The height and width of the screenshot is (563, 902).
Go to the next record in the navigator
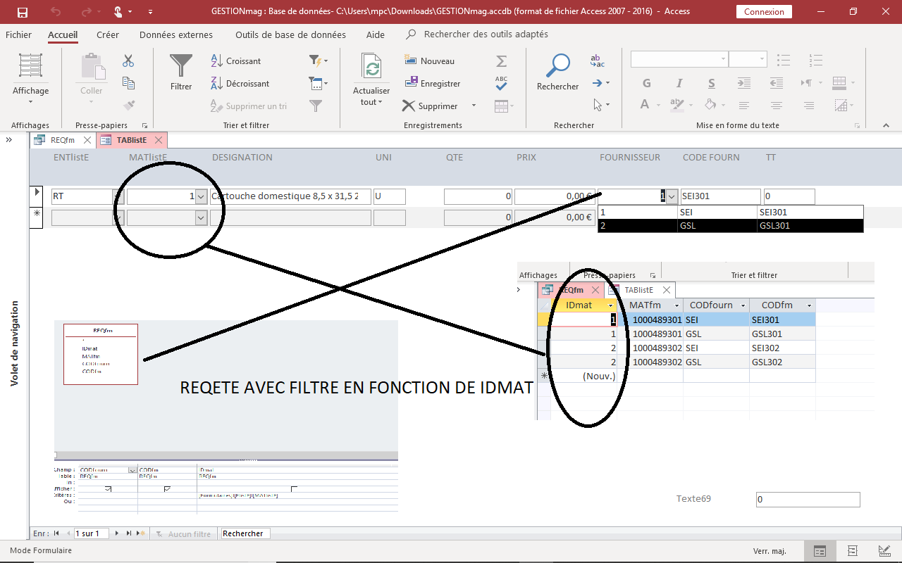[118, 533]
